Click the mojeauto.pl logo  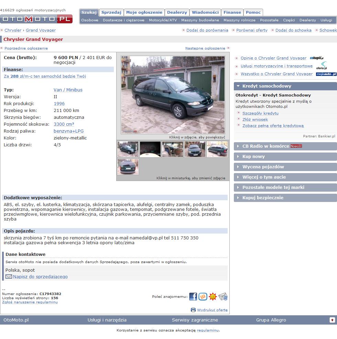click(x=326, y=74)
